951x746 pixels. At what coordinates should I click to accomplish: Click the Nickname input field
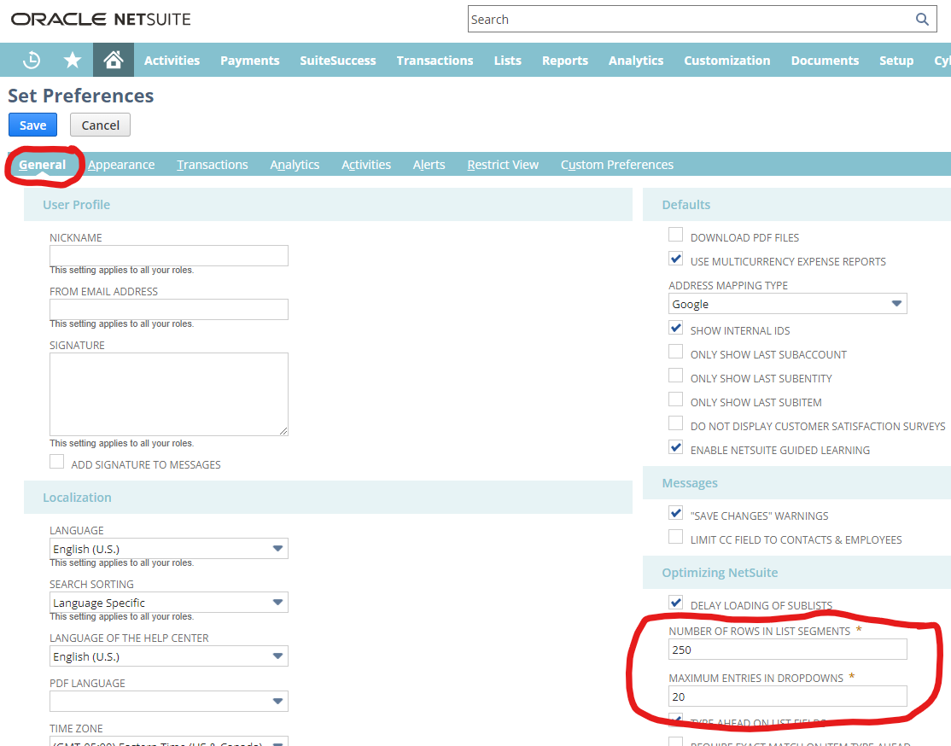[x=169, y=255]
